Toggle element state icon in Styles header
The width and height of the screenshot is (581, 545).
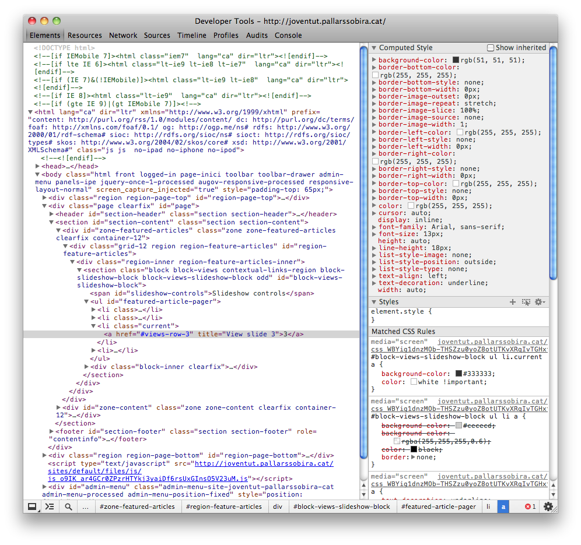coord(526,302)
